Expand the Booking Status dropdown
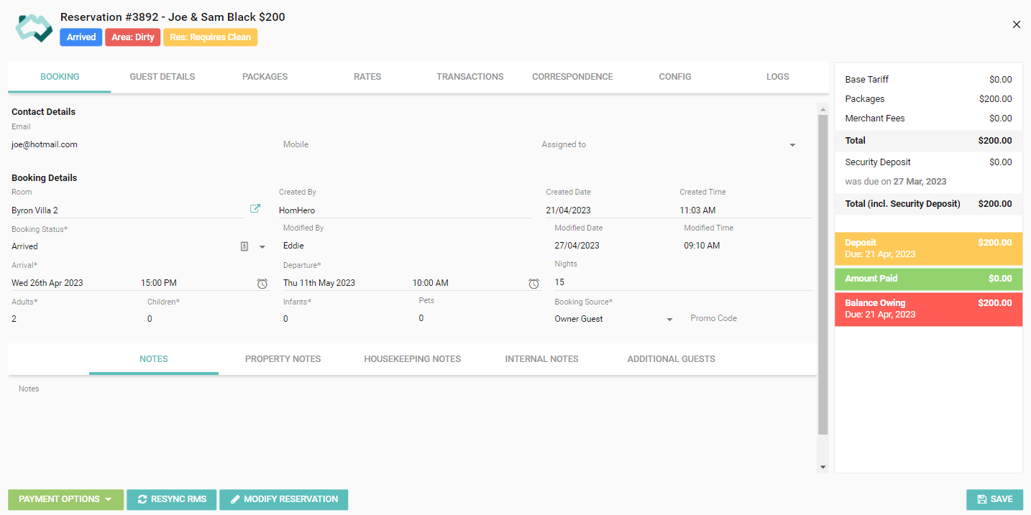Image resolution: width=1031 pixels, height=515 pixels. pyautogui.click(x=262, y=247)
